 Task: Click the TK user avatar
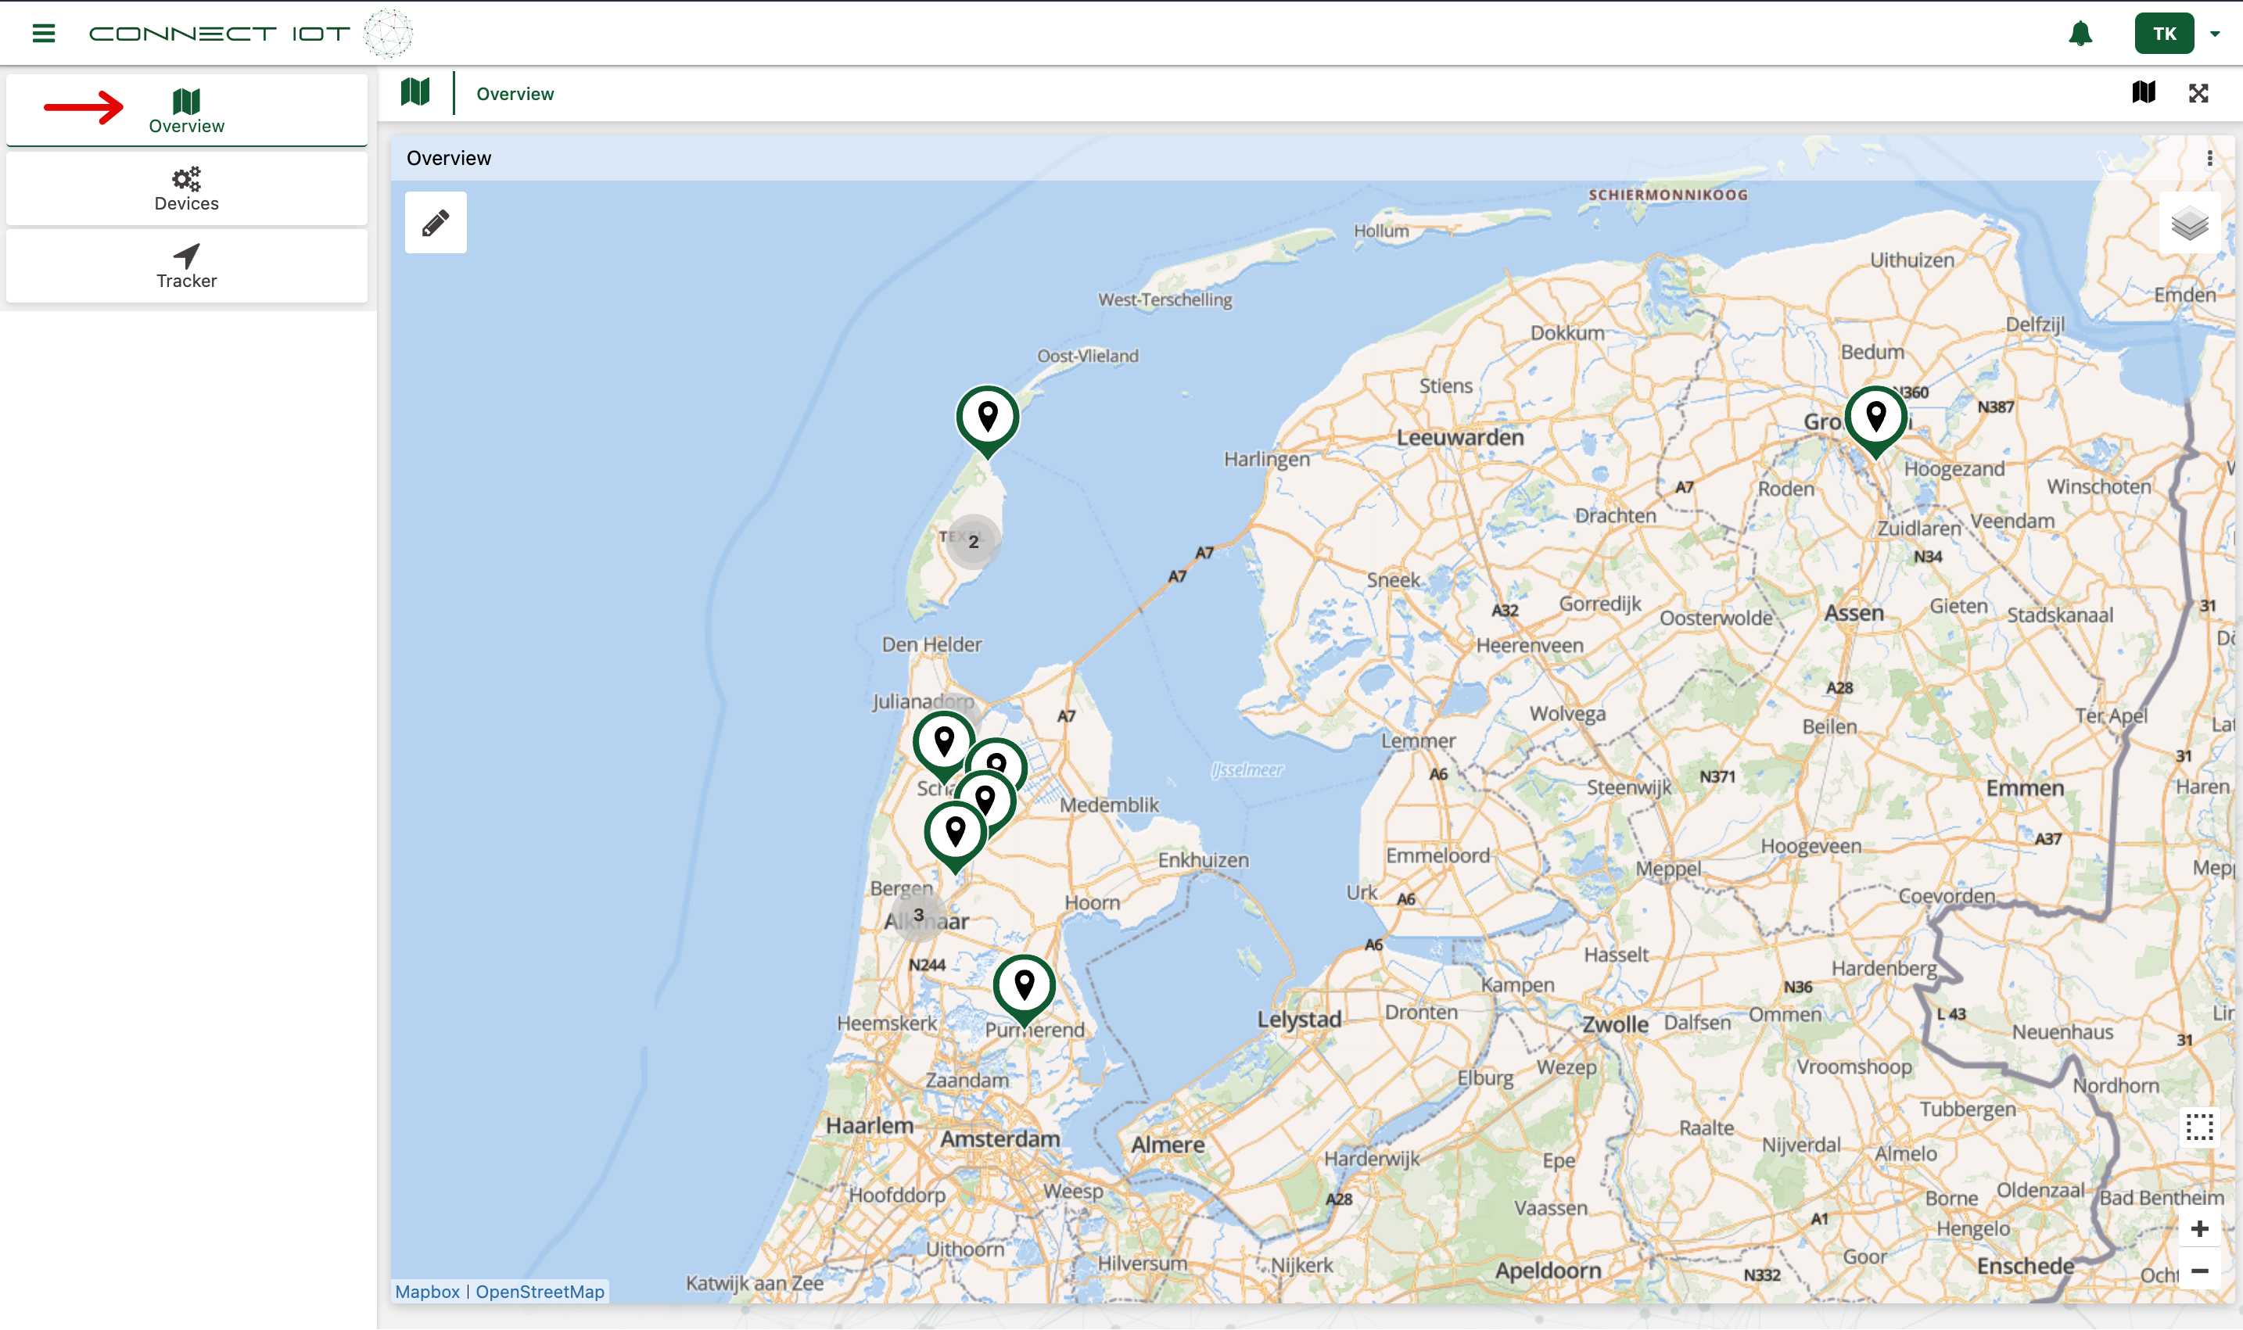2163,34
